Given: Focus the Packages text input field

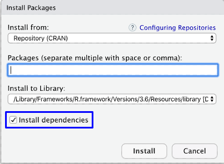Looking at the screenshot, I should coord(113,70).
